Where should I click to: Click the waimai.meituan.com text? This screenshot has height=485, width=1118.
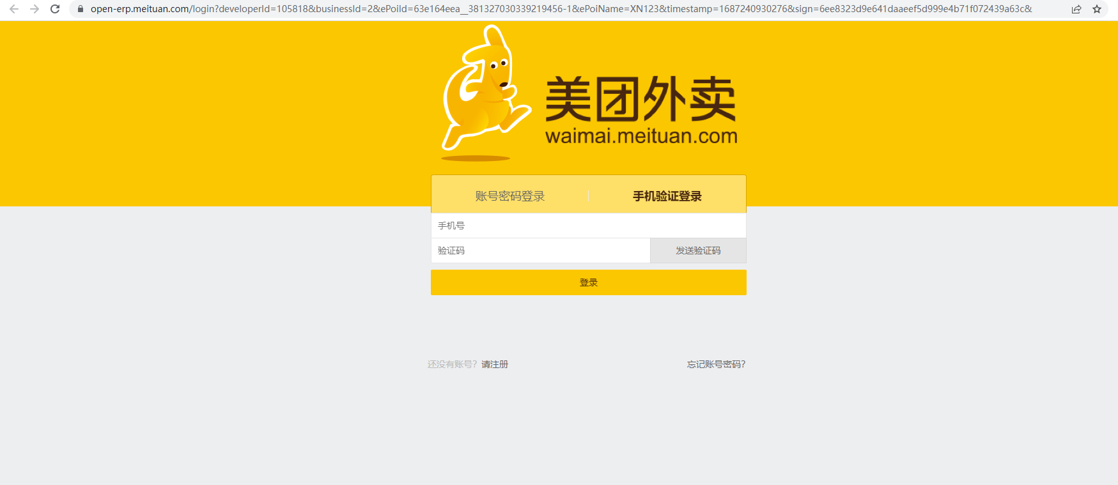click(641, 136)
